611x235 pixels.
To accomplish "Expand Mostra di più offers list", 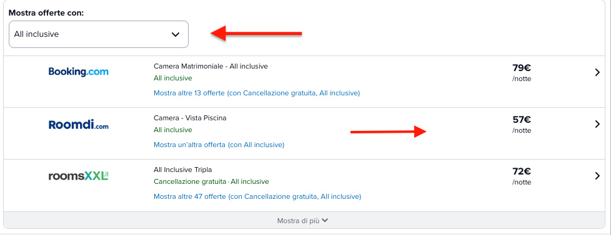I will (302, 221).
